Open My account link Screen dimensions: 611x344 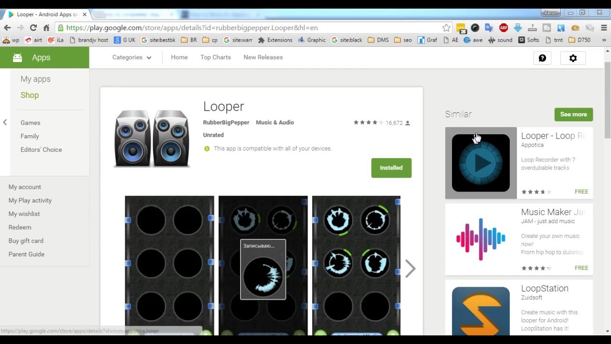coord(25,187)
